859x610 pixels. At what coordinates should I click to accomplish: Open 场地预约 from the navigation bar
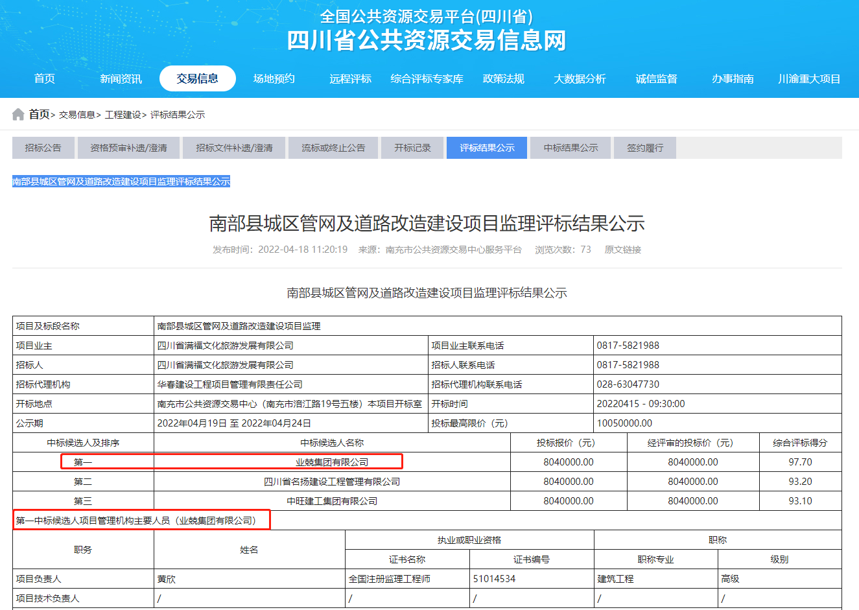pyautogui.click(x=274, y=79)
